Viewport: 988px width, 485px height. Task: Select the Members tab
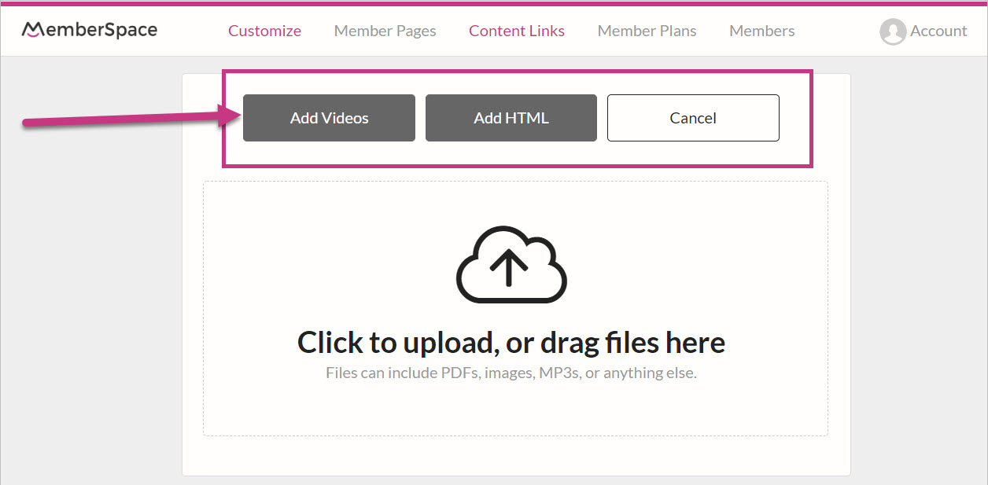click(761, 31)
